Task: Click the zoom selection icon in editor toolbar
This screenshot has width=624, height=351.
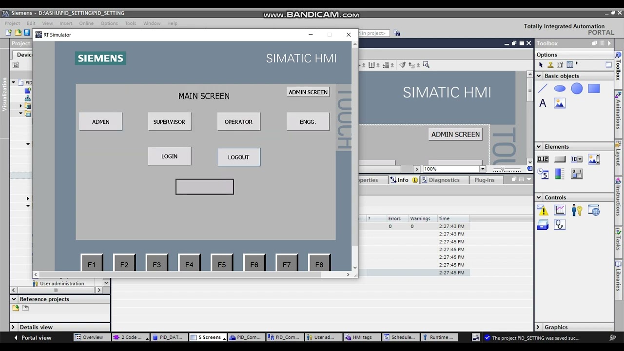Action: click(x=426, y=64)
